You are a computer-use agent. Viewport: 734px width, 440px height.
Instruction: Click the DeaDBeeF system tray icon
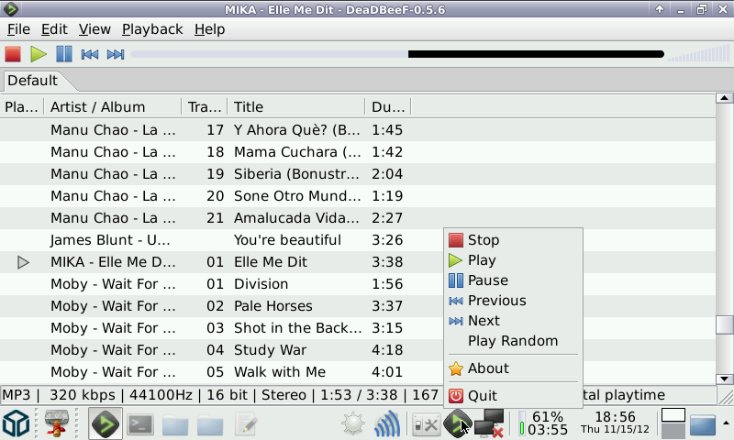click(x=456, y=423)
